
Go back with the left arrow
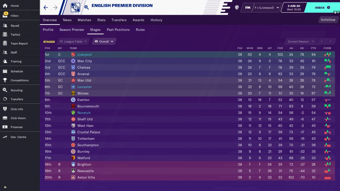[x=46, y=7]
